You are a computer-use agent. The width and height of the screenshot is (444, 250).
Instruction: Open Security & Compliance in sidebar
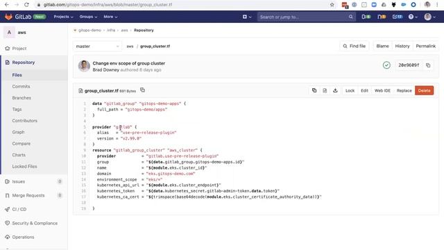point(35,223)
